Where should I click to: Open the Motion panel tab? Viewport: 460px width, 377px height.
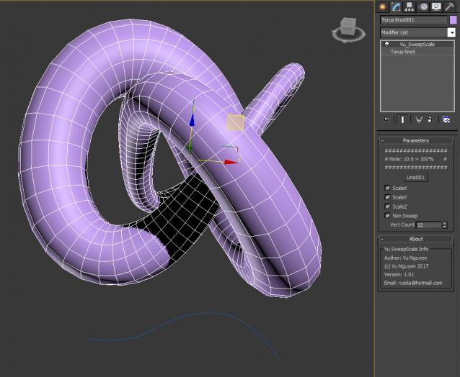(x=423, y=6)
